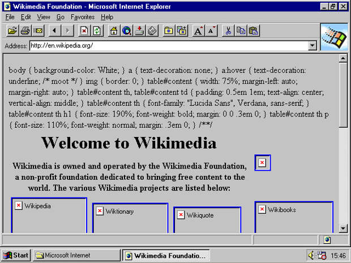The height and width of the screenshot is (263, 351).
Task: Go back with the left arrow button
Action: pyautogui.click(x=54, y=31)
